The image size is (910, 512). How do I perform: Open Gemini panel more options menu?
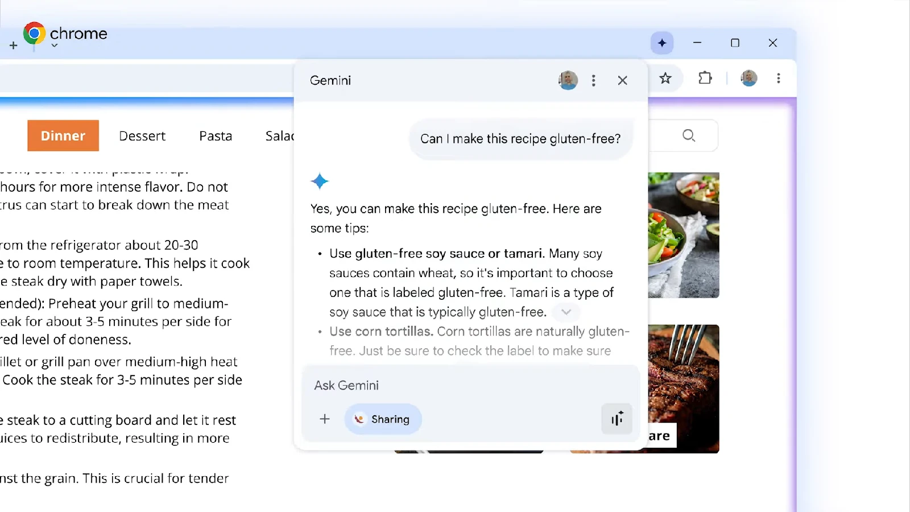[594, 81]
